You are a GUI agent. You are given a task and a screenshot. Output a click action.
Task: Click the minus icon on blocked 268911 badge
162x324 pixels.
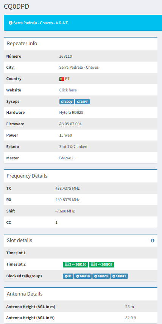114,276
